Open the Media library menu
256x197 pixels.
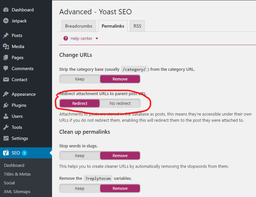click(18, 47)
